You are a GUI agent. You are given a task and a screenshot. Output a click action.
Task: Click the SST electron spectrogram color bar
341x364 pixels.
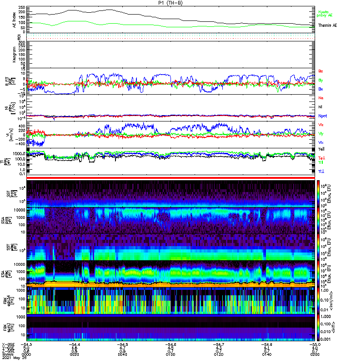(318, 247)
